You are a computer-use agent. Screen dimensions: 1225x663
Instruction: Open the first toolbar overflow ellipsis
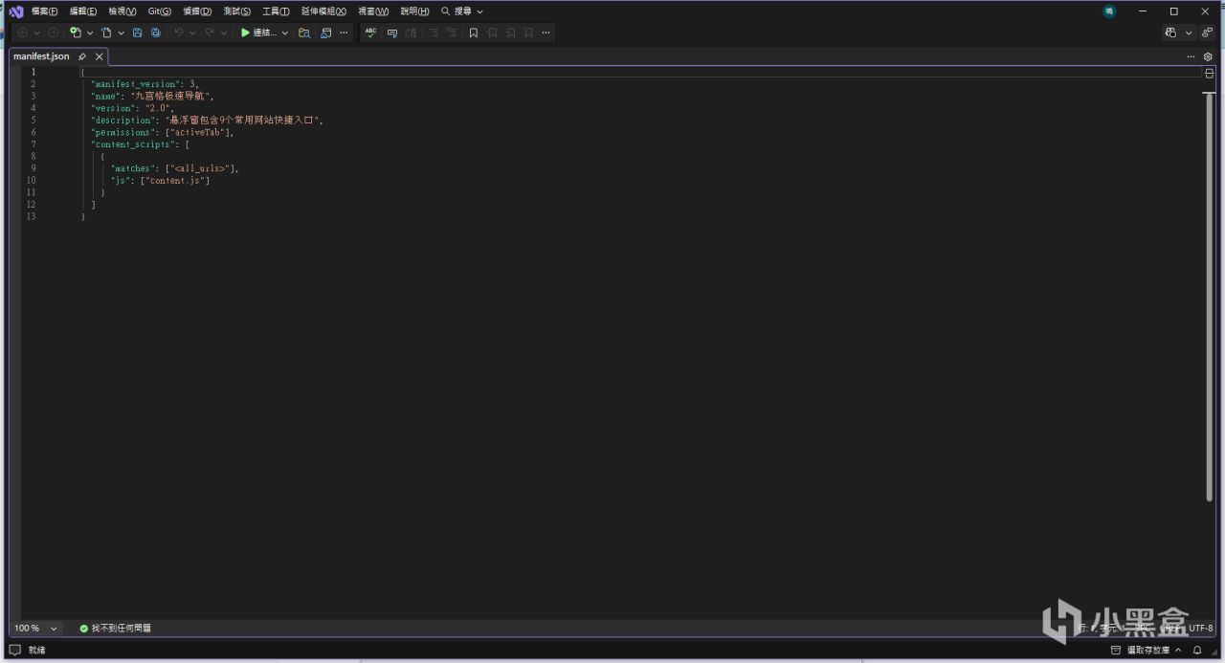(344, 33)
